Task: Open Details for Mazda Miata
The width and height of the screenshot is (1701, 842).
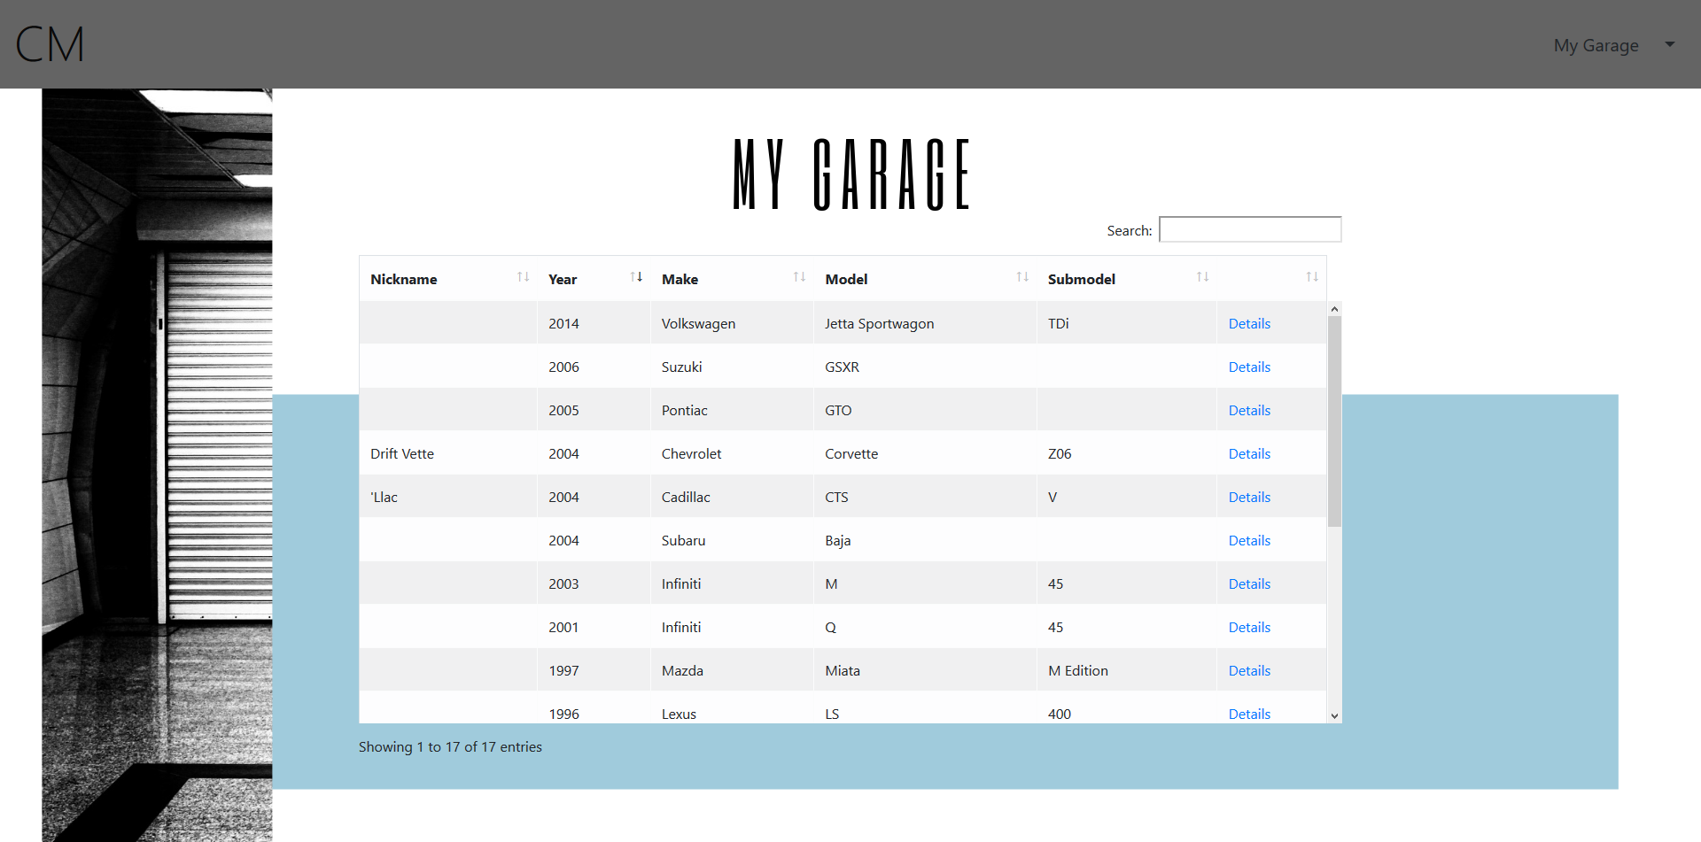Action: pos(1249,671)
